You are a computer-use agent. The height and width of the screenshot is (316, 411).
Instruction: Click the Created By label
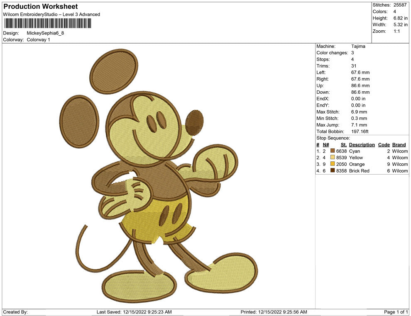click(x=15, y=312)
